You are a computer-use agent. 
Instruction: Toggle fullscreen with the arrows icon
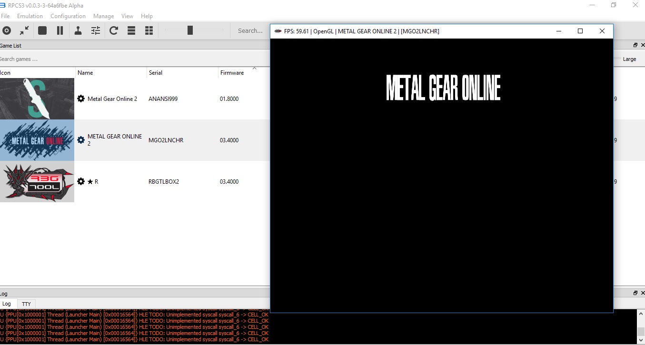coord(24,30)
